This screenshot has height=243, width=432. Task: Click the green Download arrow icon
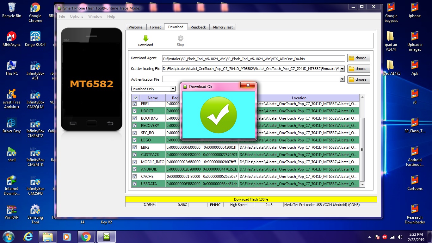(x=145, y=39)
